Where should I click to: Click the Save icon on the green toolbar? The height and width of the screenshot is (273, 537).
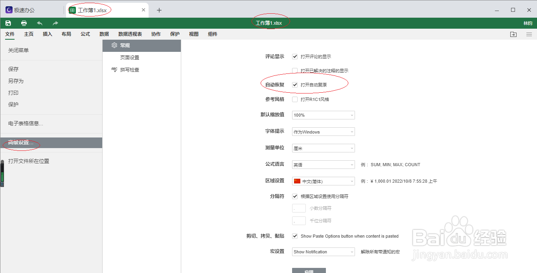(x=8, y=23)
